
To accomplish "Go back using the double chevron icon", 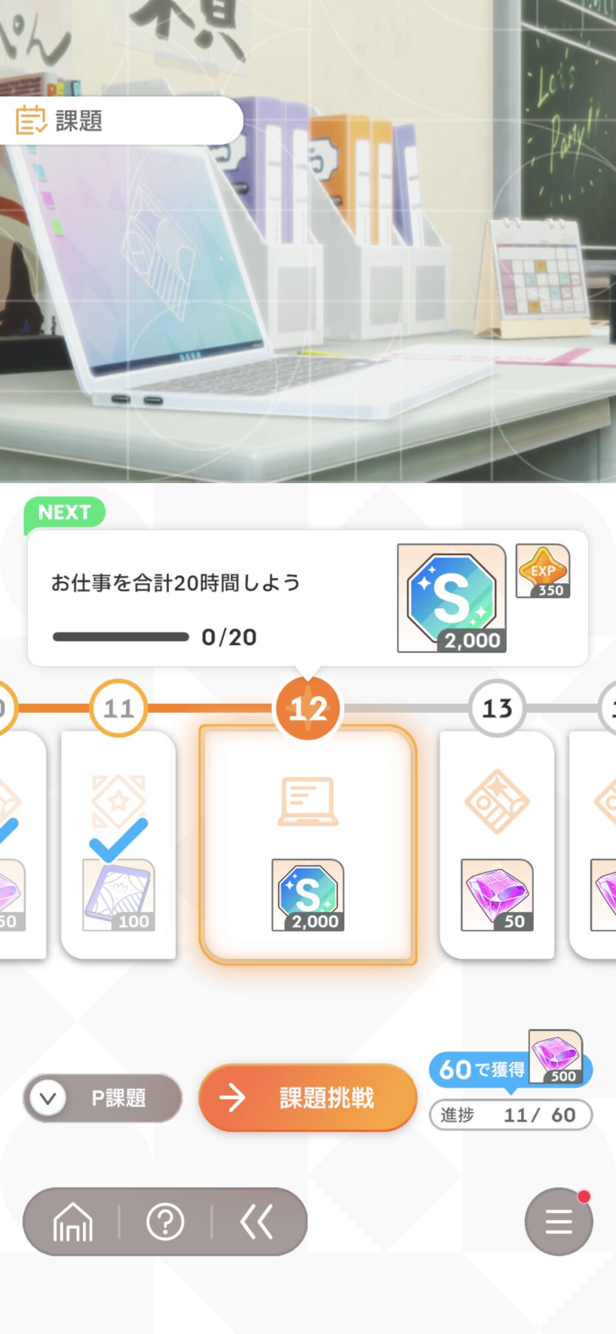I will pyautogui.click(x=257, y=1222).
